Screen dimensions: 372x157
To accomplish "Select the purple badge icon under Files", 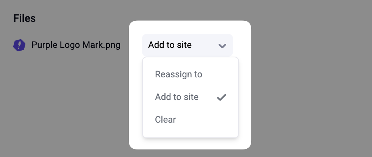I will pyautogui.click(x=19, y=45).
